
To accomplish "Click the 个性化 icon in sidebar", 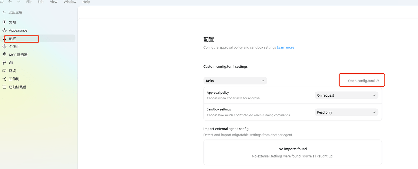I will pos(5,46).
